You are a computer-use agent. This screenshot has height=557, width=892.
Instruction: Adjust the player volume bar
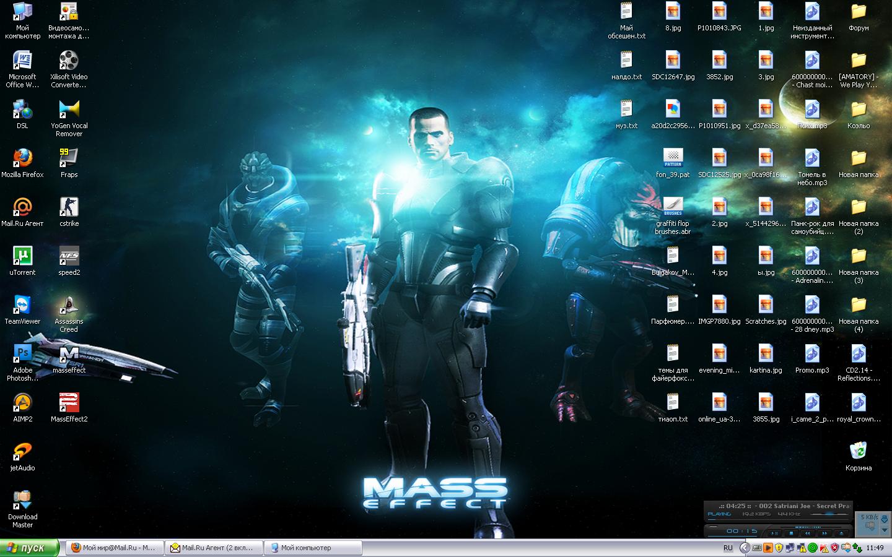pos(829,514)
